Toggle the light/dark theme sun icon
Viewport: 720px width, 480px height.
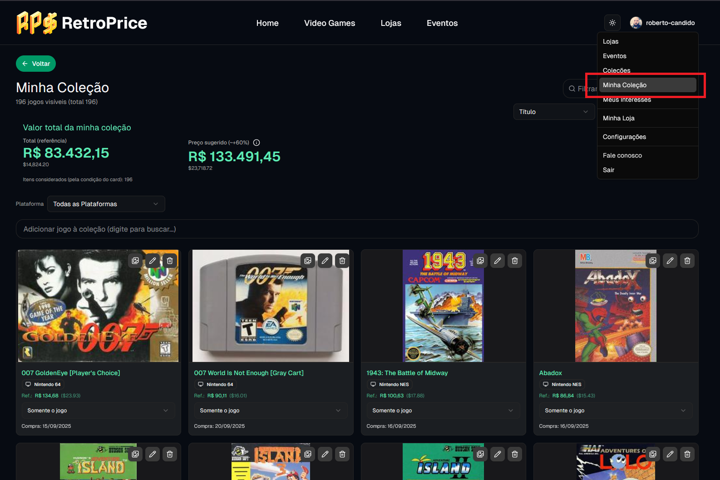(x=612, y=23)
